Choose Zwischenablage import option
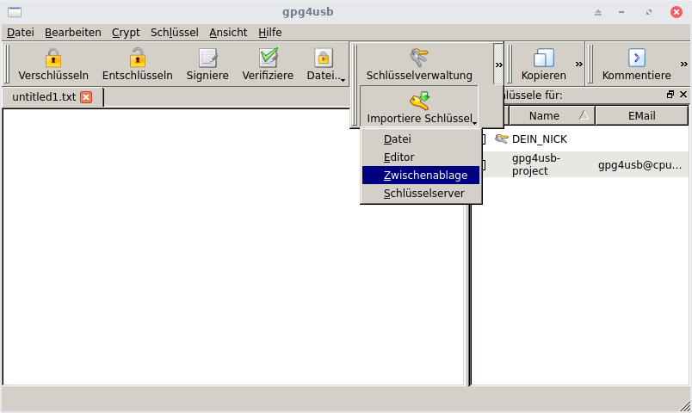The image size is (692, 413). [421, 176]
